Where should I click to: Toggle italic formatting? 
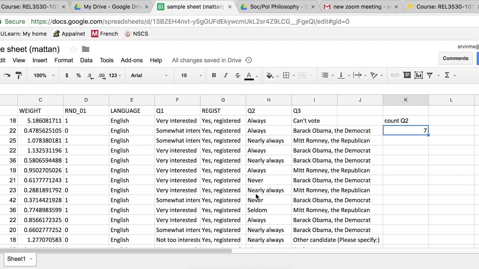226,75
